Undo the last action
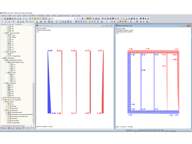Image resolution: width=192 pixels, height=144 pixels. (x=24, y=18)
